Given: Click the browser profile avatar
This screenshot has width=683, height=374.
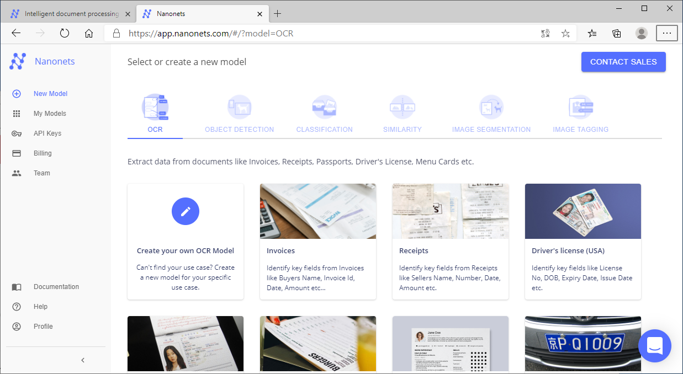Looking at the screenshot, I should click(642, 33).
